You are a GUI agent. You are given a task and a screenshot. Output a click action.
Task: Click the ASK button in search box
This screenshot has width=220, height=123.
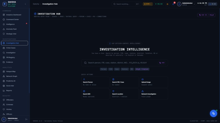(x=162, y=63)
